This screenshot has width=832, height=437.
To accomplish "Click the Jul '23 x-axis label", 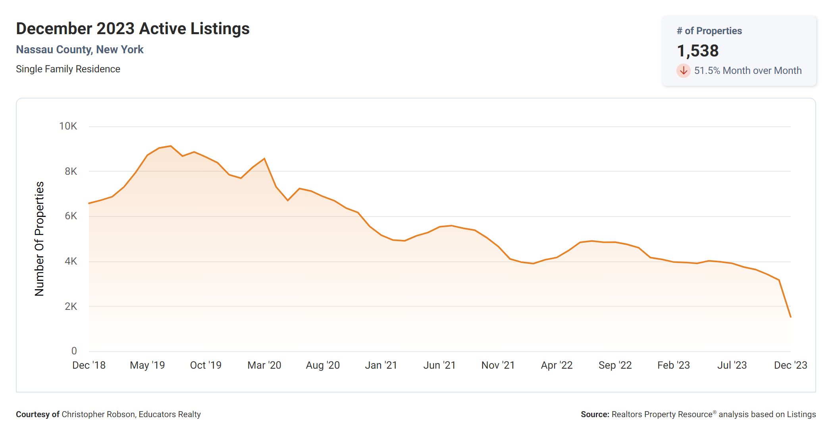I will (732, 365).
